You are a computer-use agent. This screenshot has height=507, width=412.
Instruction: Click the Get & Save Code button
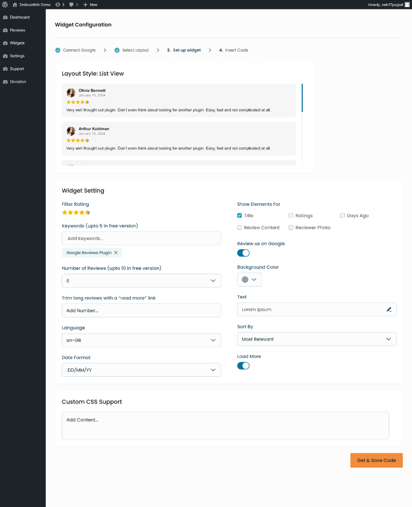(x=376, y=461)
